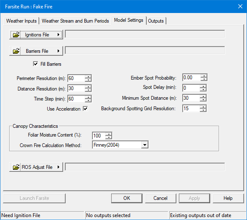Viewport: 247px width, 220px height.
Task: Increase Ember Spot Probability with up arrow
Action: (204, 76)
